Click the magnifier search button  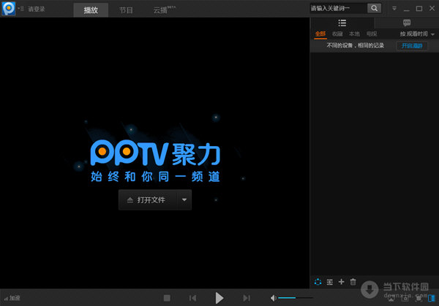pos(375,8)
